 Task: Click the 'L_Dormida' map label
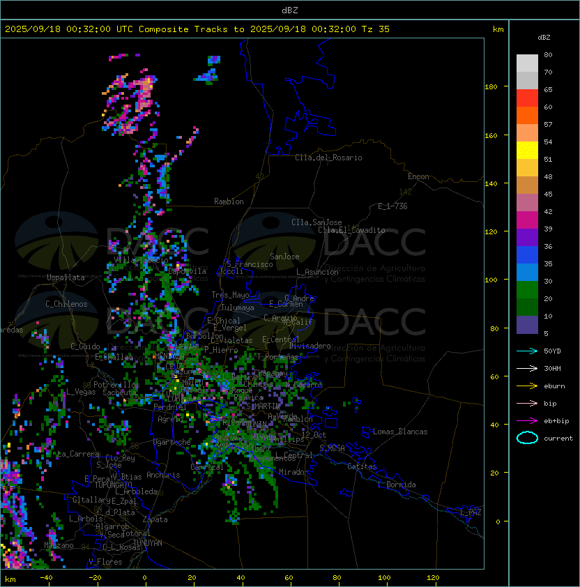(x=397, y=485)
